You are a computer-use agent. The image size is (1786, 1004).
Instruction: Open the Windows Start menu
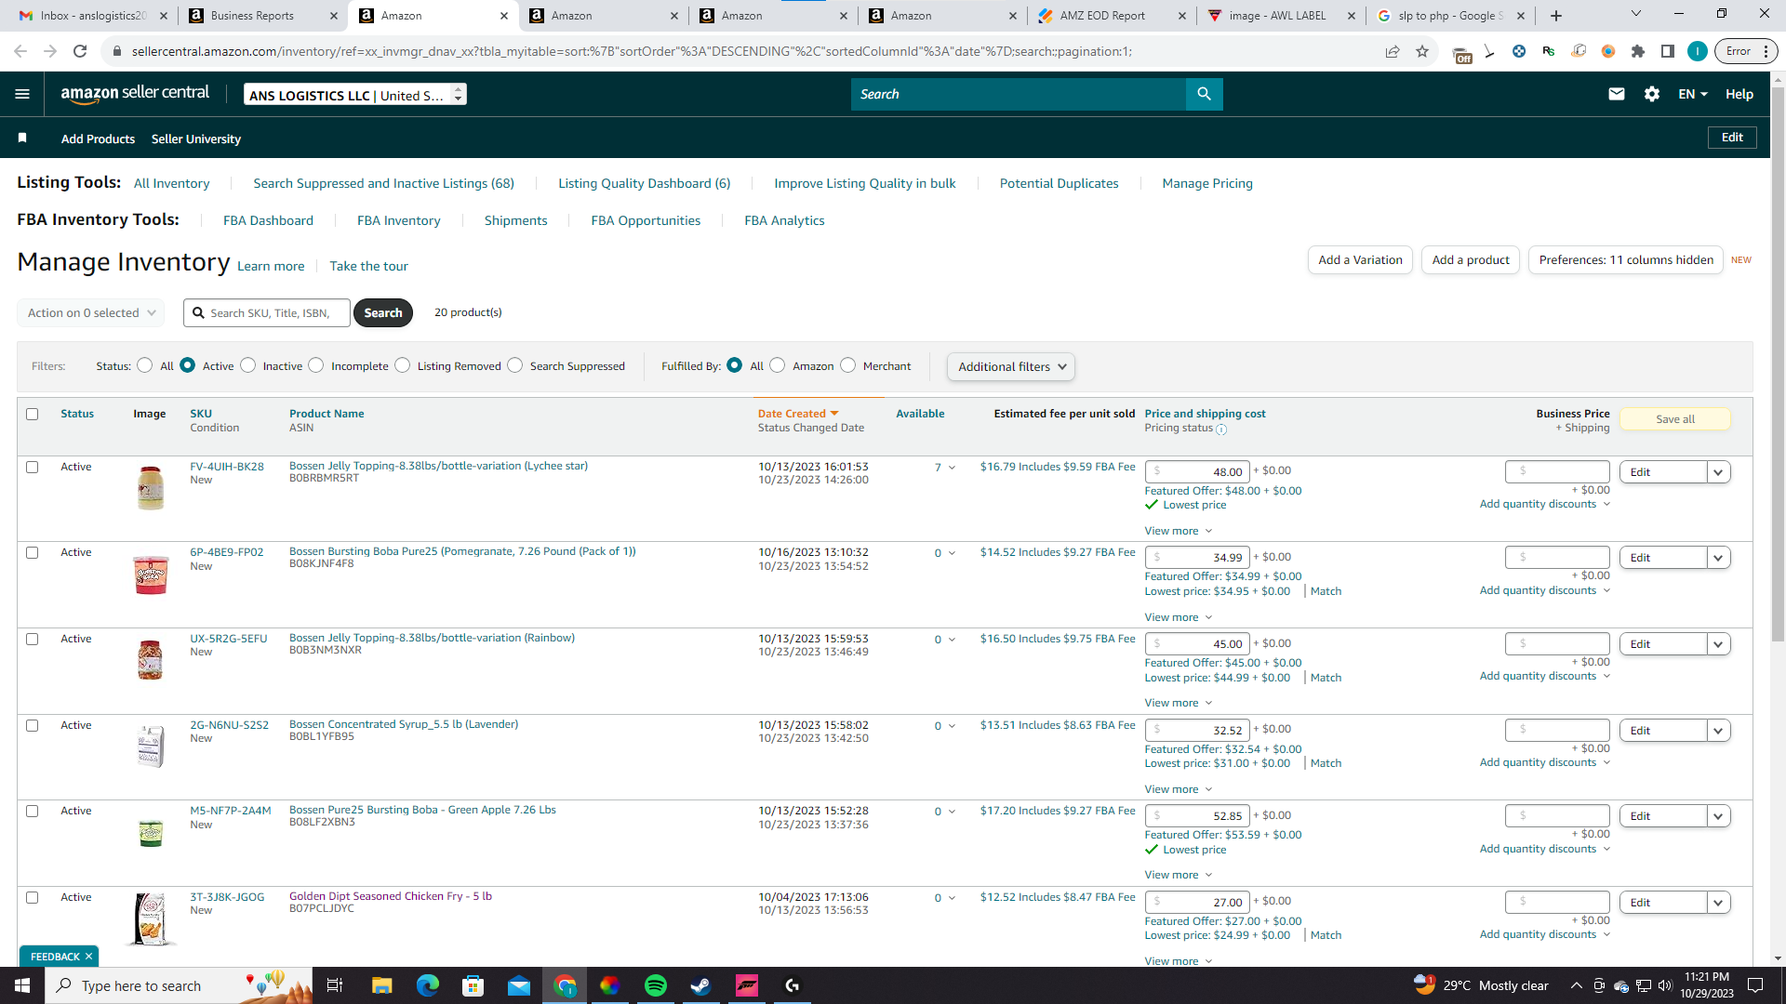point(22,985)
